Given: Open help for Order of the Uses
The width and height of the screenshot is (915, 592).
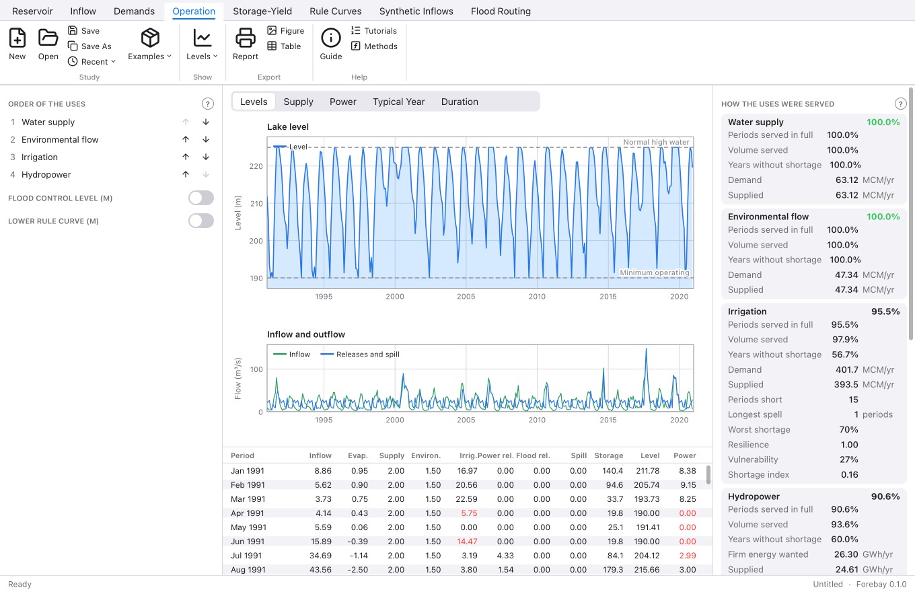Looking at the screenshot, I should click(x=208, y=104).
